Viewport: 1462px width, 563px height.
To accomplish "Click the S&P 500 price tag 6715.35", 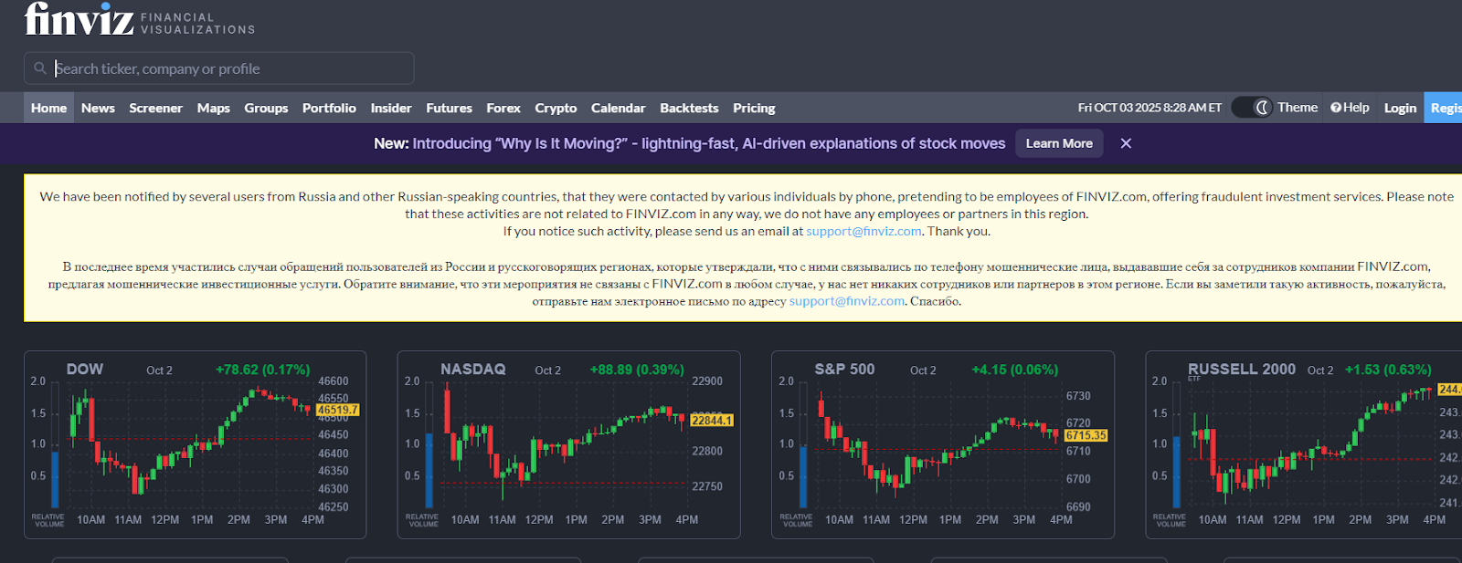I will (1086, 435).
